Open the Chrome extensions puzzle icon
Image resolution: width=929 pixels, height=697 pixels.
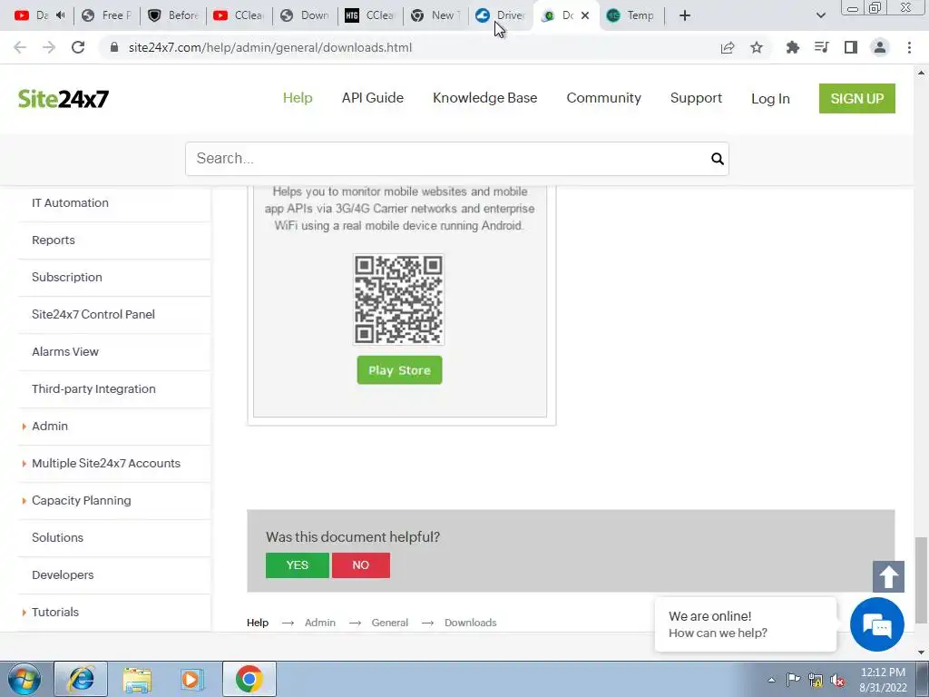[793, 47]
